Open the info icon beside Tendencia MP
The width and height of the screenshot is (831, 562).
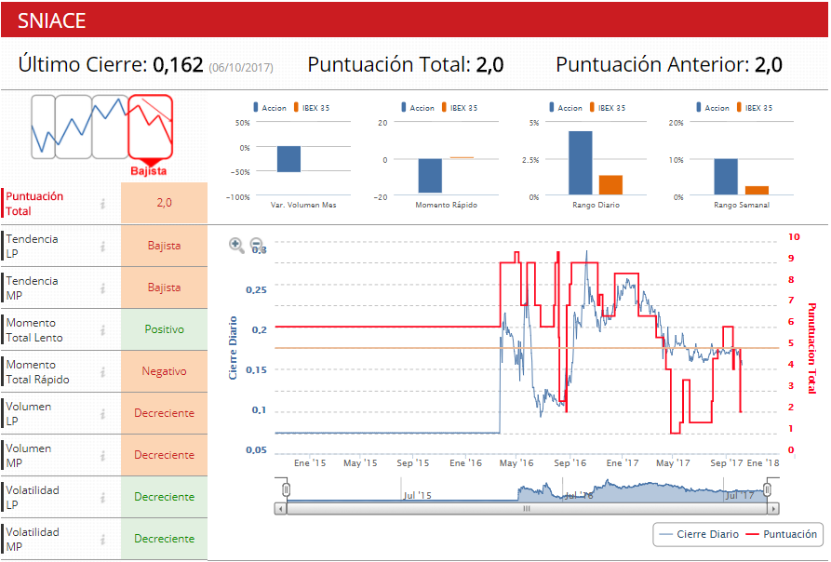(102, 288)
